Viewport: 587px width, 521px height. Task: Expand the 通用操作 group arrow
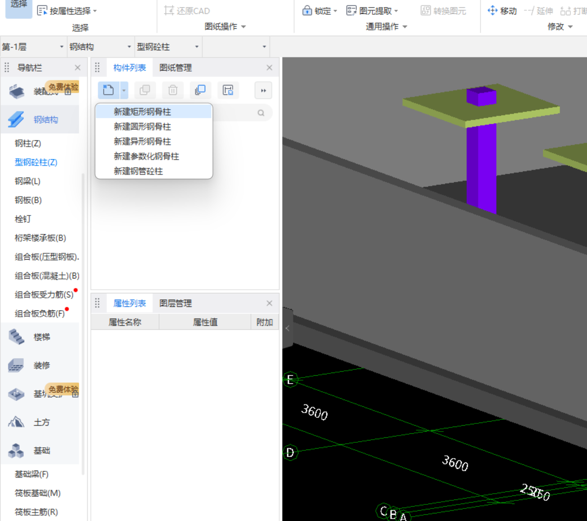pos(405,27)
